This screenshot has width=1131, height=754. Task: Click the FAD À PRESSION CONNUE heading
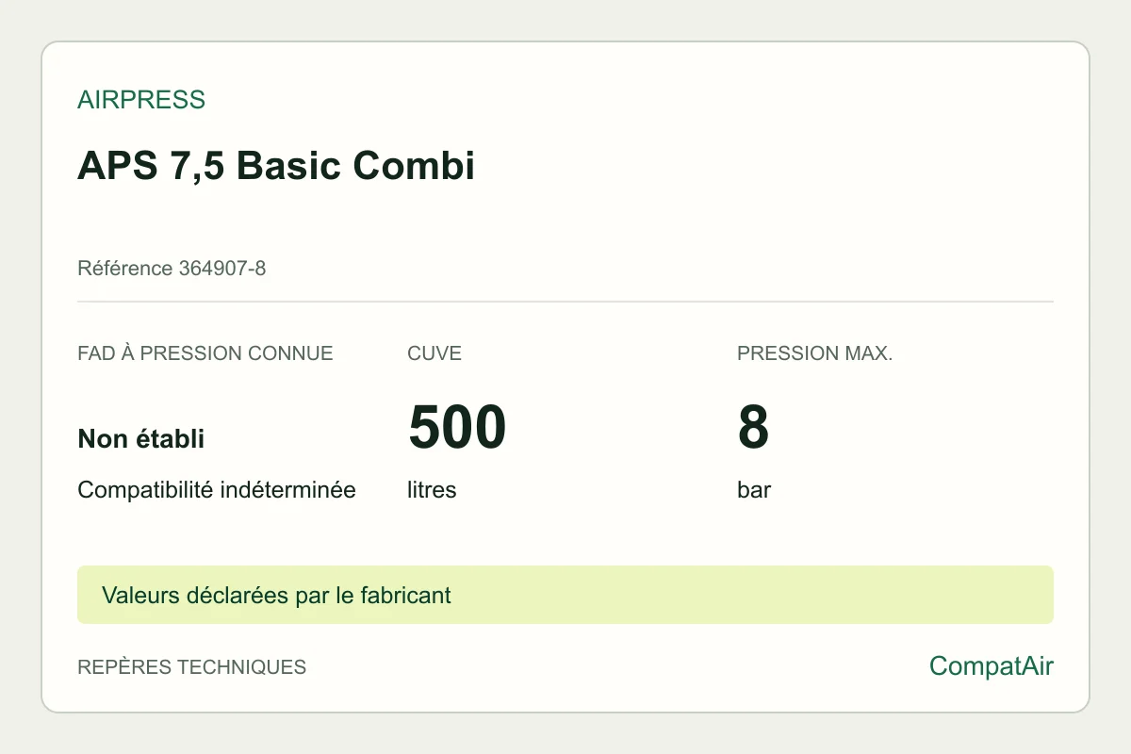coord(205,354)
